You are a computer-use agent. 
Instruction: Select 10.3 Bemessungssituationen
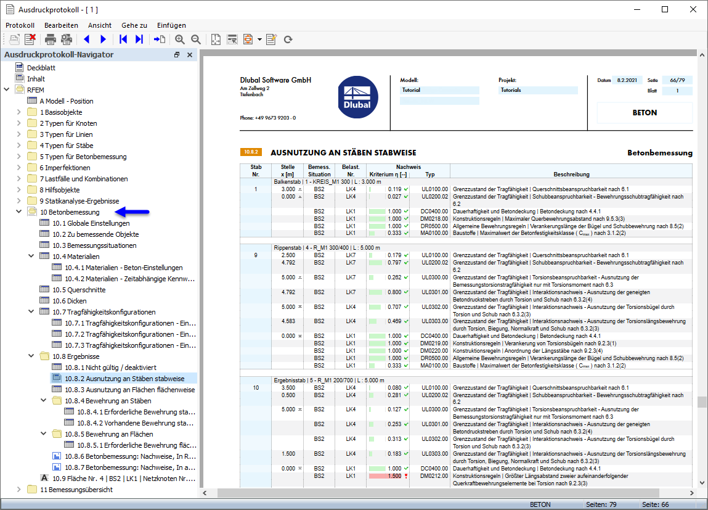coord(94,245)
